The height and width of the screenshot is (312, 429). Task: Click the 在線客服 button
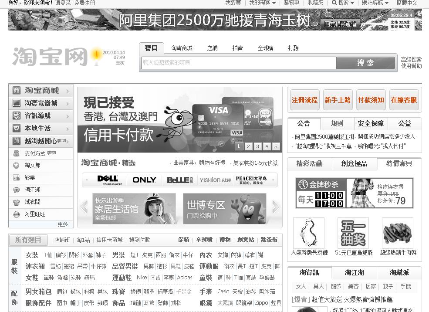click(x=404, y=100)
